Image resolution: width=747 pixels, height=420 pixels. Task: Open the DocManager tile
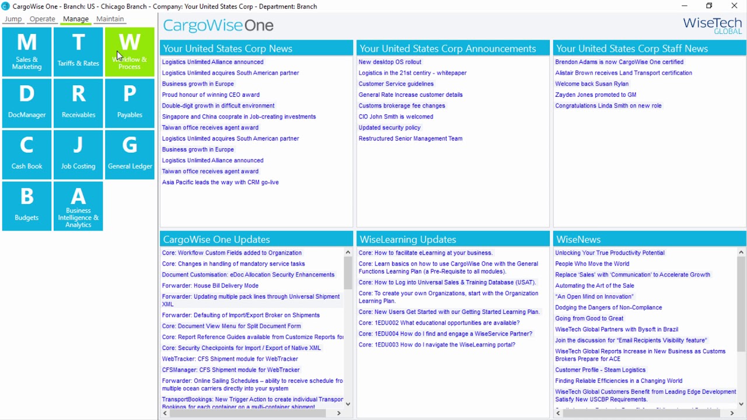27,103
